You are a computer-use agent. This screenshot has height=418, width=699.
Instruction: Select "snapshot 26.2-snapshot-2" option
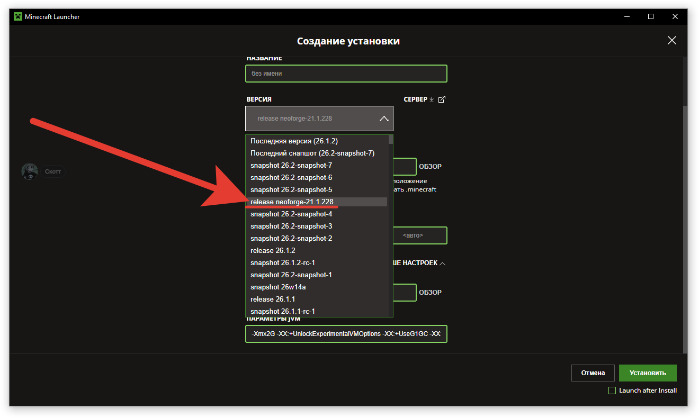pos(317,239)
